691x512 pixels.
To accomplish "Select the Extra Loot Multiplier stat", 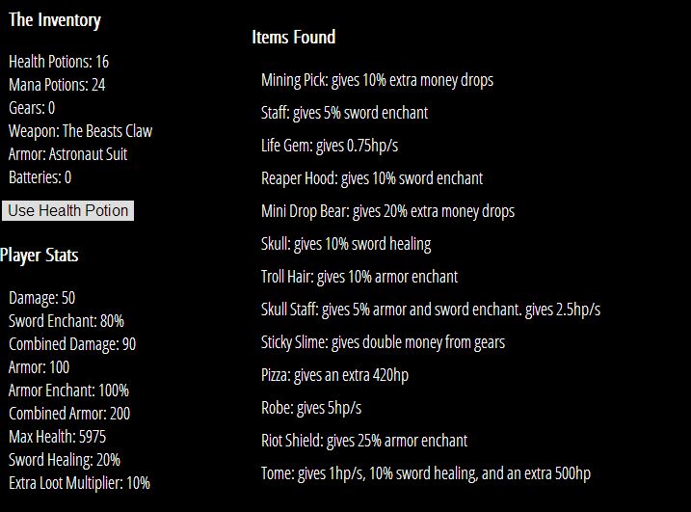I will (79, 483).
